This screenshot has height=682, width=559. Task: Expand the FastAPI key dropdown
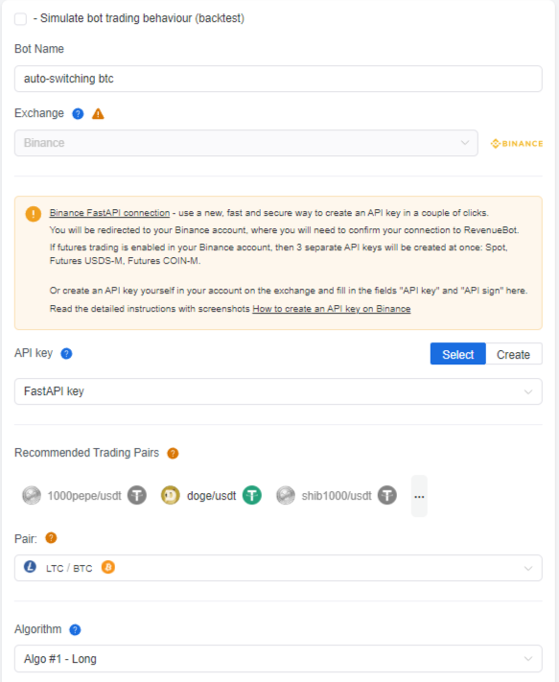click(278, 391)
